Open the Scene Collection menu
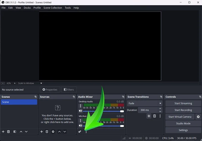This screenshot has height=141, width=202. (53, 8)
